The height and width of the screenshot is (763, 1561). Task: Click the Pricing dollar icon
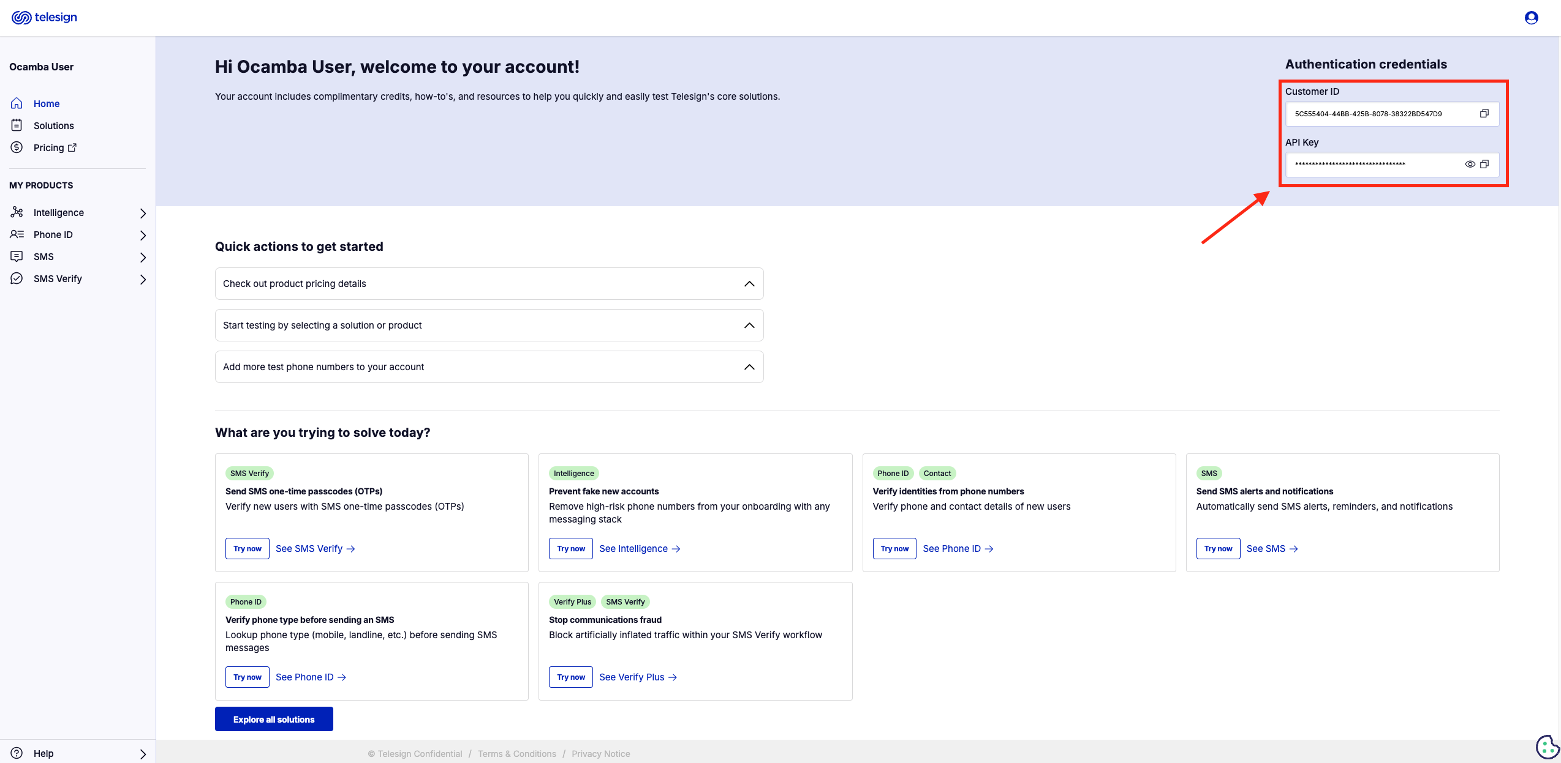pyautogui.click(x=17, y=147)
